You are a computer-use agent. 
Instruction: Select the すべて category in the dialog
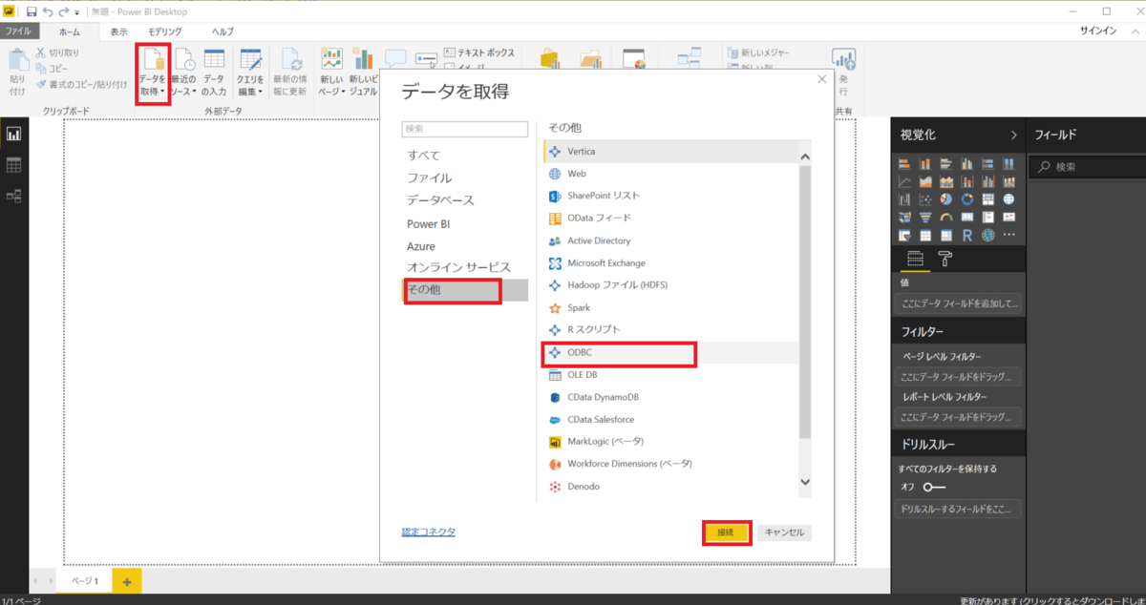coord(423,155)
